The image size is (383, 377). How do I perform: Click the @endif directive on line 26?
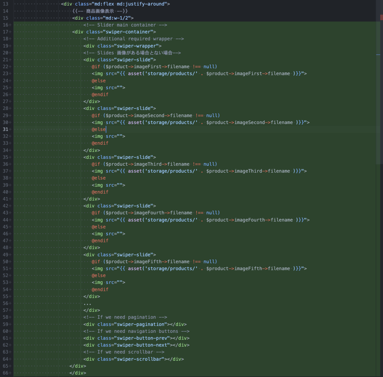pos(100,94)
